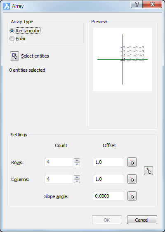The width and height of the screenshot is (165, 232).
Task: Increase the Columns count
Action: 77,177
